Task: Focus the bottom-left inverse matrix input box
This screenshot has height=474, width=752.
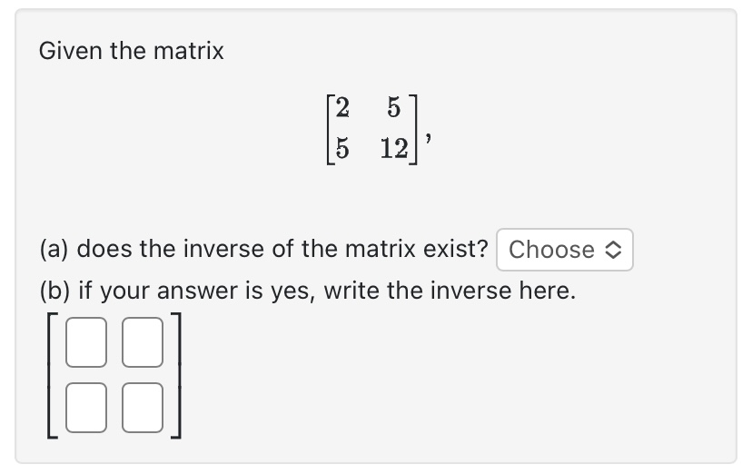Action: click(86, 408)
